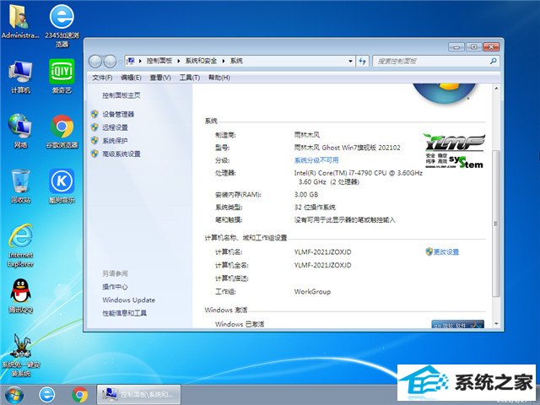The image size is (540, 405).
Task: Open Windows Update link
Action: click(x=128, y=300)
